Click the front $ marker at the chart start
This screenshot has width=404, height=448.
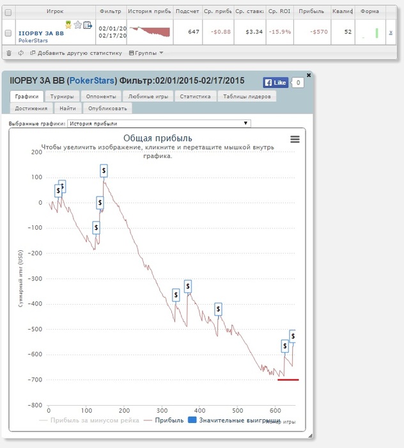point(58,191)
